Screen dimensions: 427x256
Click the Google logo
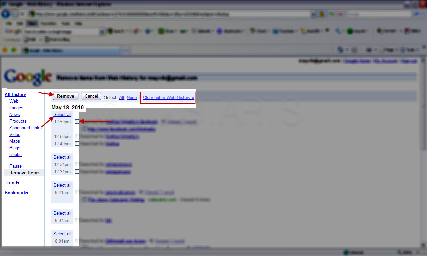click(28, 77)
